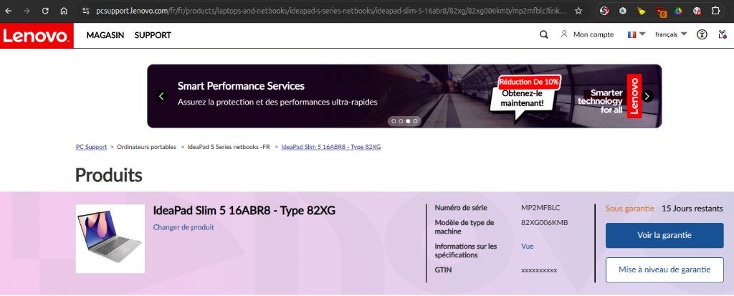The height and width of the screenshot is (296, 734).
Task: Open the MAGASIN menu
Action: pos(105,35)
